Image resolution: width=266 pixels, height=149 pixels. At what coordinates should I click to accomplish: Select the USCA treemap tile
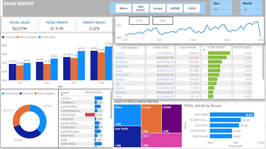162,140
